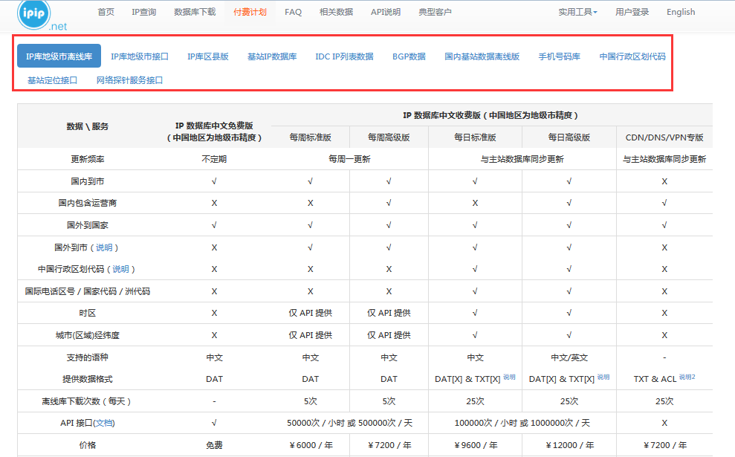This screenshot has height=457, width=735.
Task: Click the 更新频率 row label
Action: tap(87, 159)
